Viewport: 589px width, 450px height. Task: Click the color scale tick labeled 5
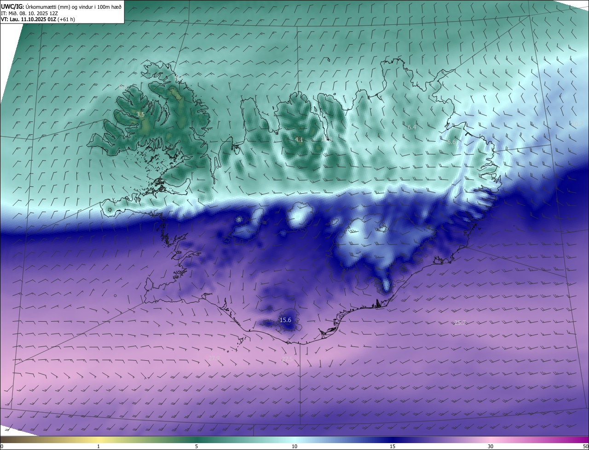(x=196, y=446)
